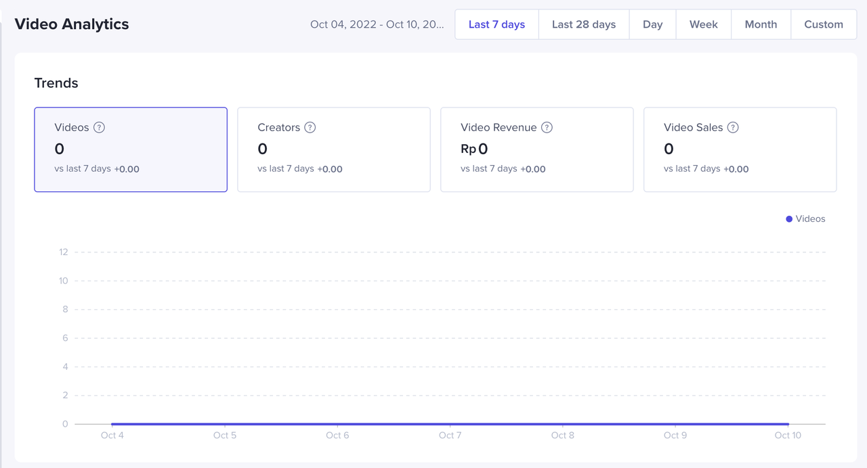Viewport: 867px width, 468px height.
Task: Click the Trends section heading
Action: (56, 83)
